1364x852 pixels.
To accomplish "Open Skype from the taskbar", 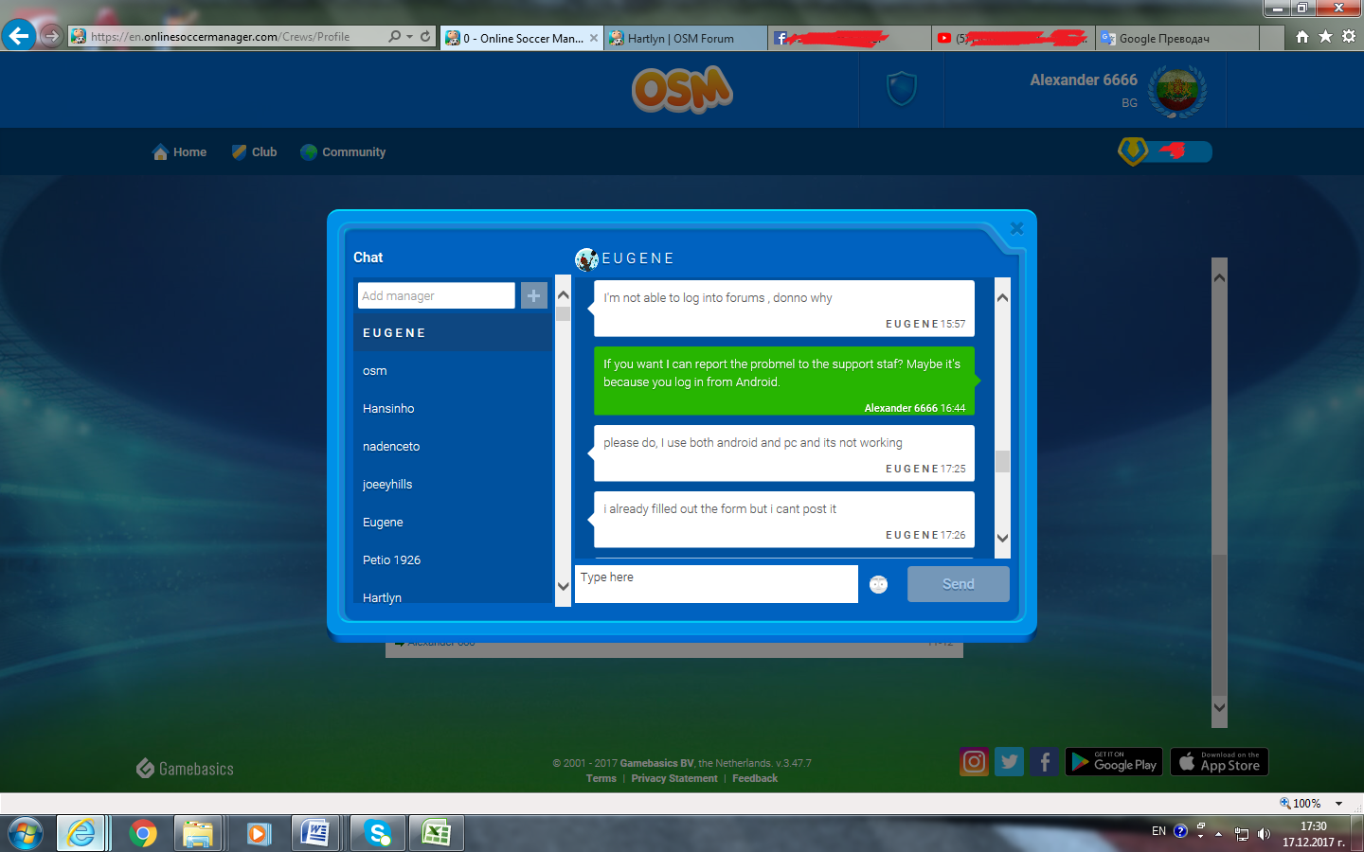I will 378,833.
